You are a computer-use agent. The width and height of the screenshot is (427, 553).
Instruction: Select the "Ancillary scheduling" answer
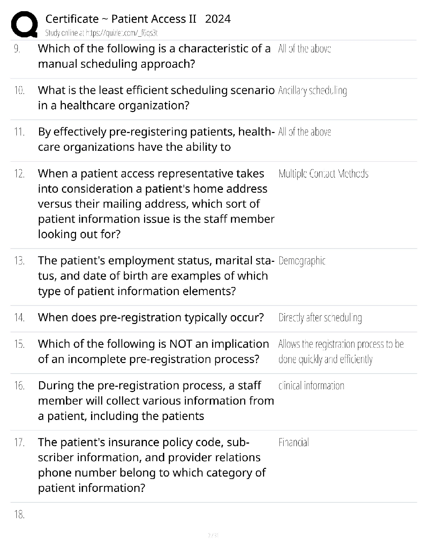pos(313,91)
